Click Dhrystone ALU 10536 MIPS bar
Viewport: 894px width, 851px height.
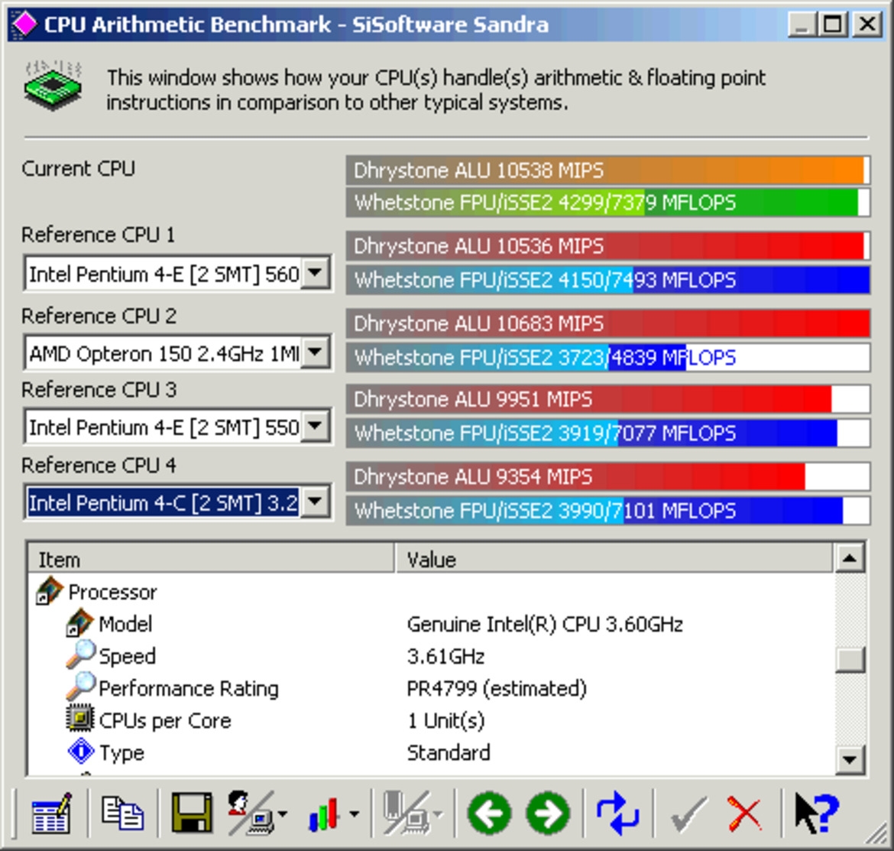(x=607, y=246)
